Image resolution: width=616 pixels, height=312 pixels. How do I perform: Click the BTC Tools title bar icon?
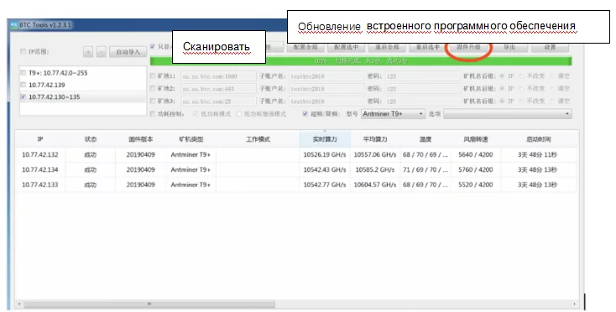pos(14,25)
